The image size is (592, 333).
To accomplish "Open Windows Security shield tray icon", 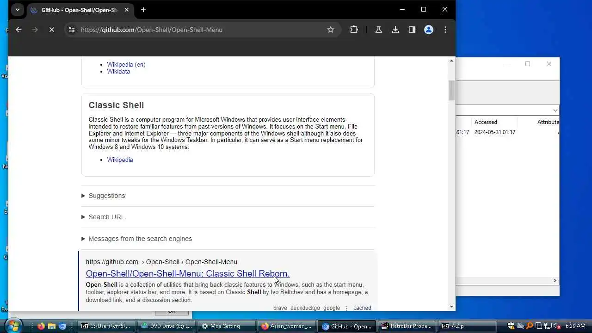I will pos(511,326).
